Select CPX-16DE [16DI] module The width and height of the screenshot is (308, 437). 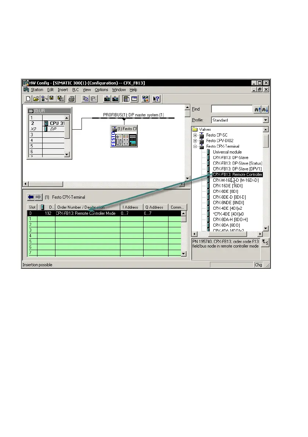pyautogui.click(x=228, y=185)
